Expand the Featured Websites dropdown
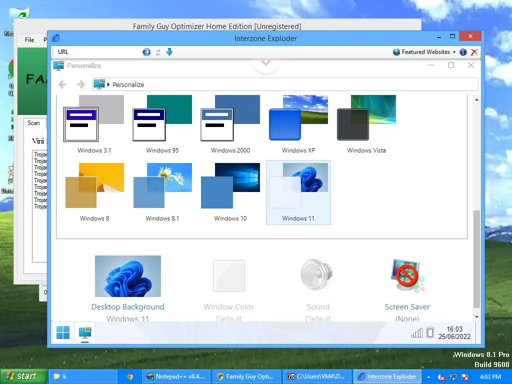The image size is (512, 384). coord(424,52)
